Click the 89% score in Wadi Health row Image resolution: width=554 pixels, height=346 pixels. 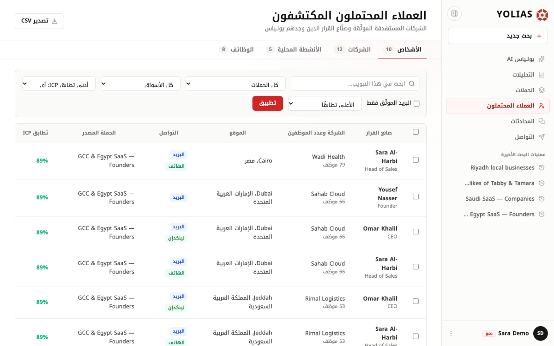(x=42, y=161)
